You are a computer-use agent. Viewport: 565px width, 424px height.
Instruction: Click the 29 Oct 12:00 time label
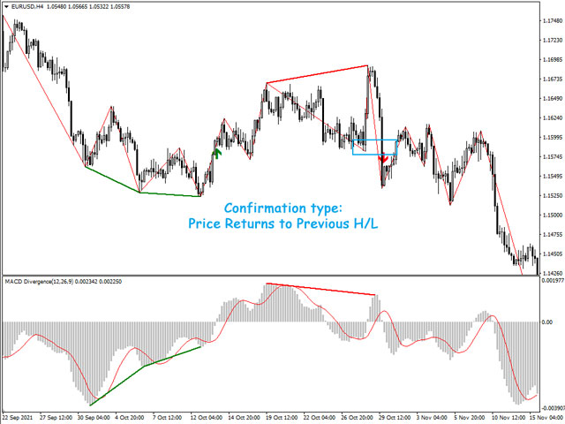coord(395,418)
